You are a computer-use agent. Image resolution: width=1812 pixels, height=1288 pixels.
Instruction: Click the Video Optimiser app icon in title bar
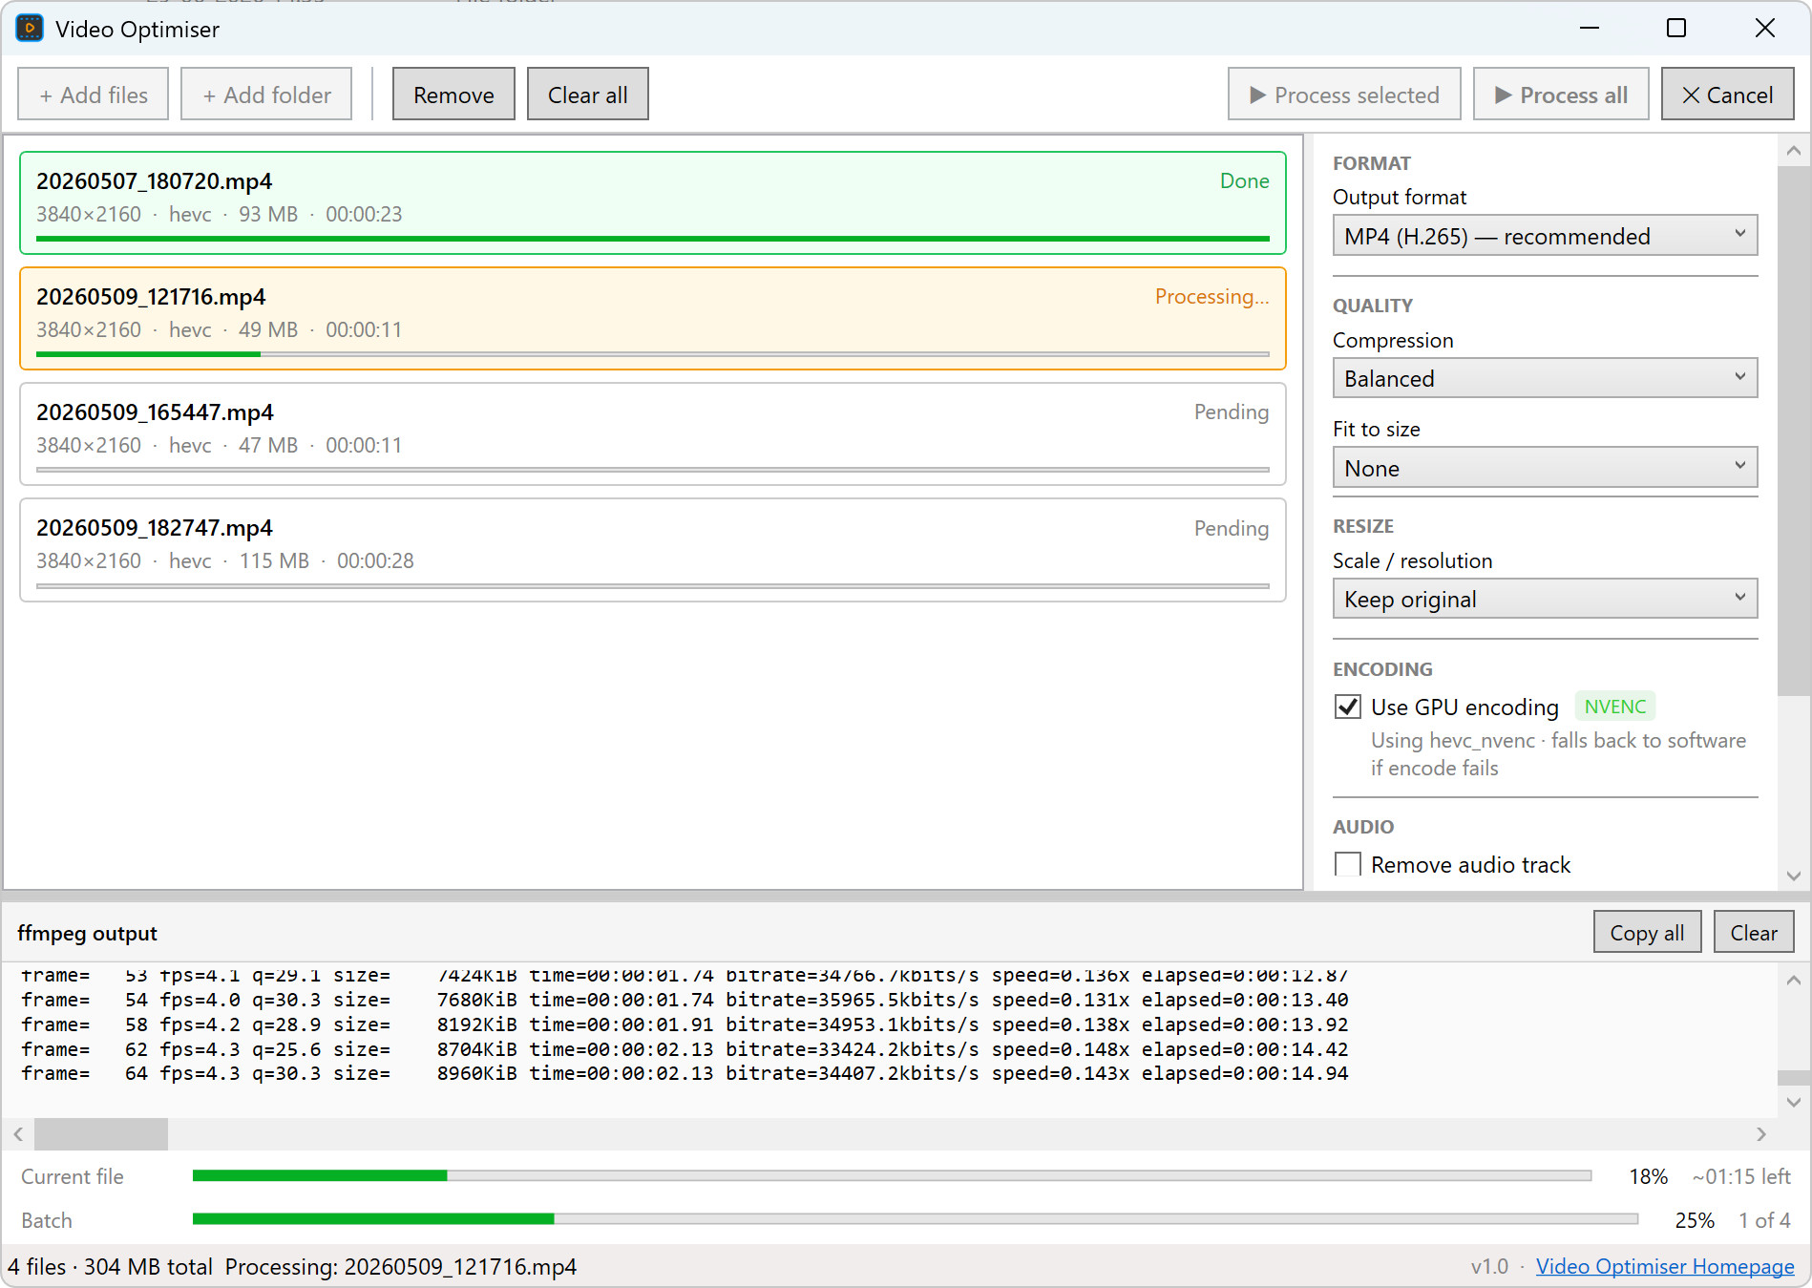(30, 29)
